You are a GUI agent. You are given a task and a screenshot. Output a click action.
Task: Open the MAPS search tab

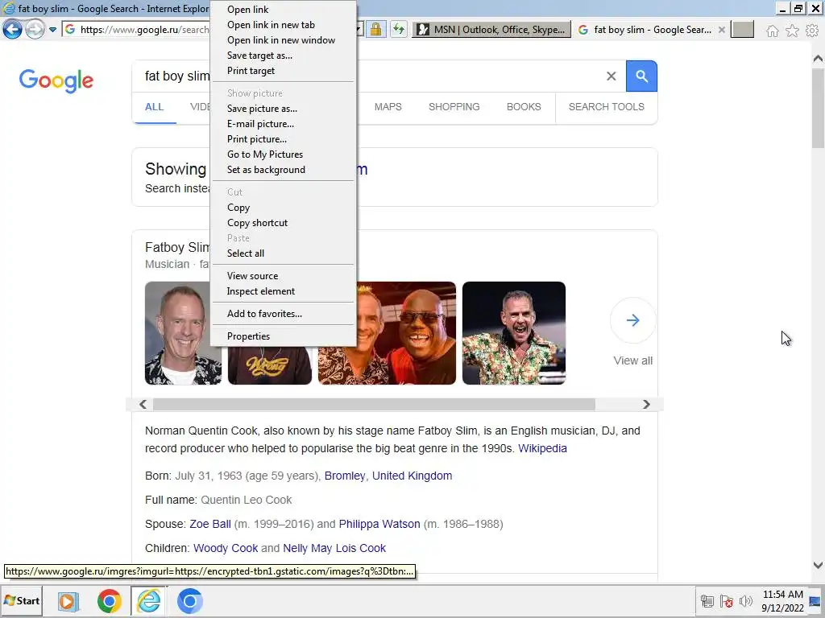(x=388, y=107)
